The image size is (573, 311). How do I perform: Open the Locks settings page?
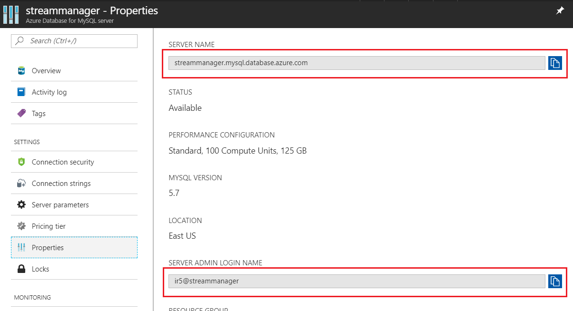pos(74,269)
